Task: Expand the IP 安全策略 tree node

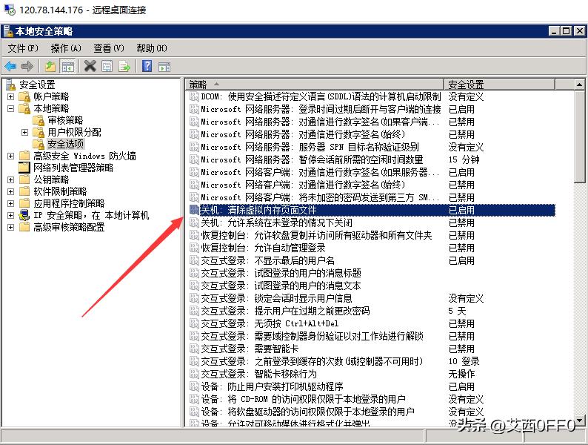Action: tap(10, 215)
